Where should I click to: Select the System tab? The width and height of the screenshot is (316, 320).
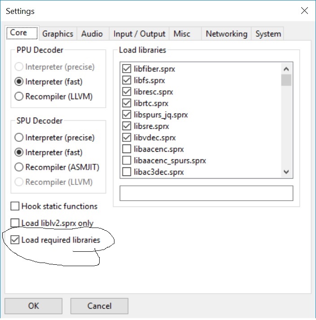268,34
